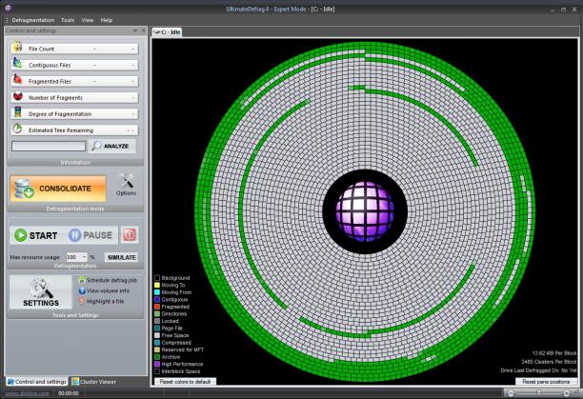Screen dimensions: 583x399
Task: Click the Fragmented red swatch
Action: (157, 307)
